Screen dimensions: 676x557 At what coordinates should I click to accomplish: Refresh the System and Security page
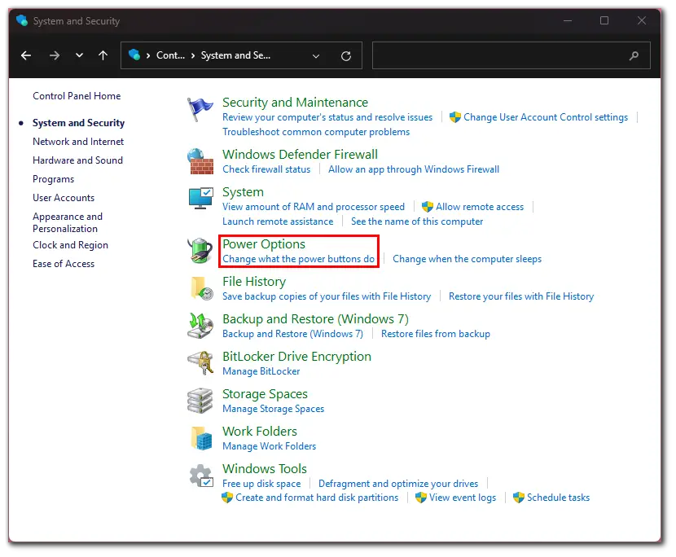coord(346,56)
